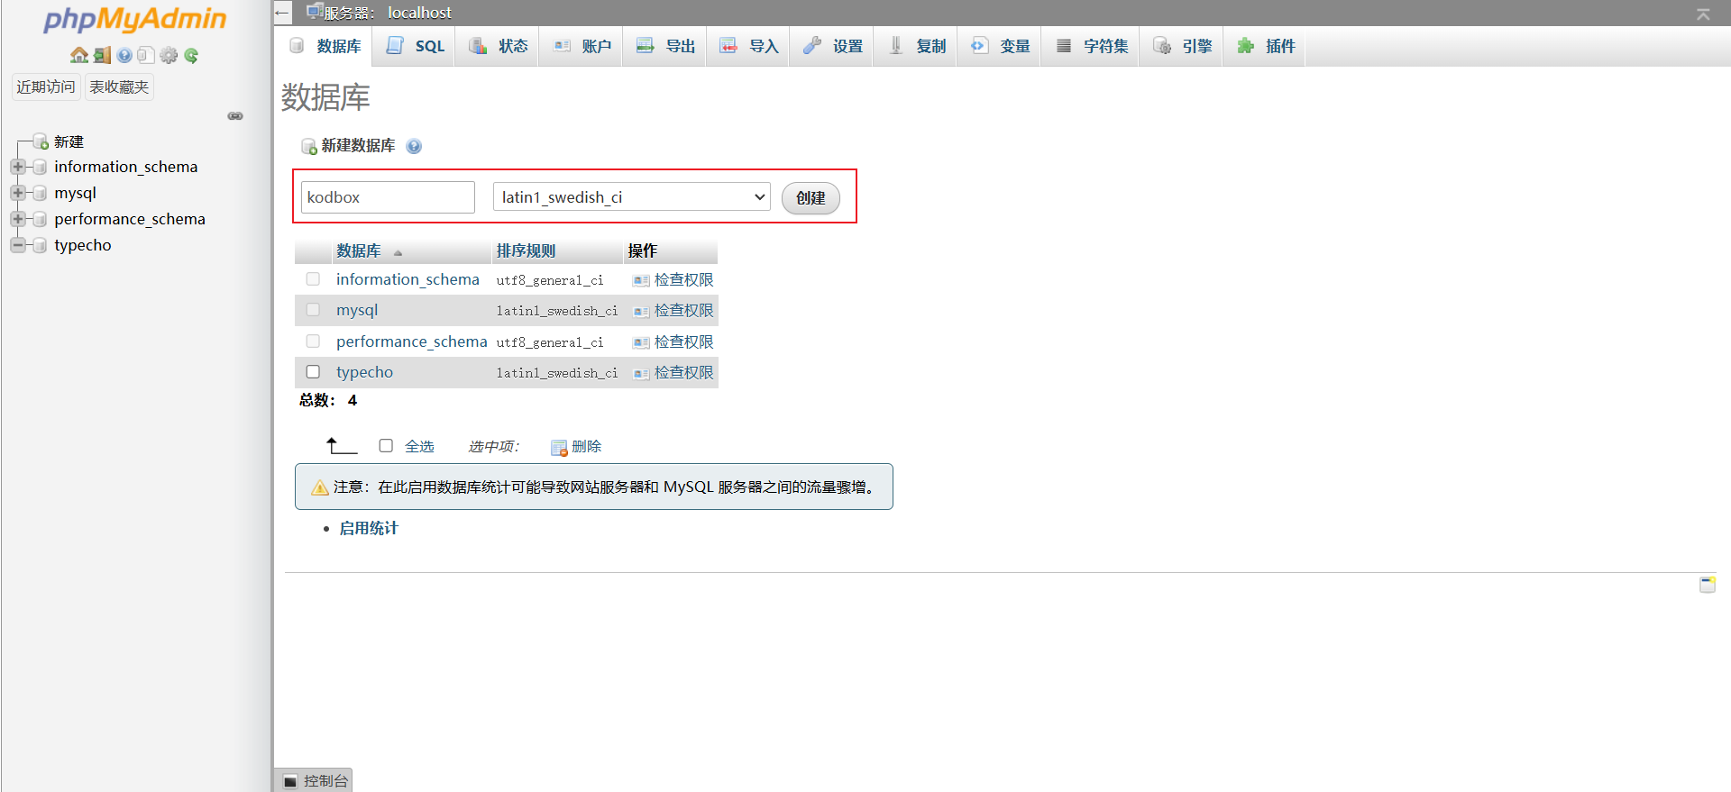Viewport: 1731px width, 792px height.
Task: Enable the 全选 select-all checkbox
Action: 386,446
